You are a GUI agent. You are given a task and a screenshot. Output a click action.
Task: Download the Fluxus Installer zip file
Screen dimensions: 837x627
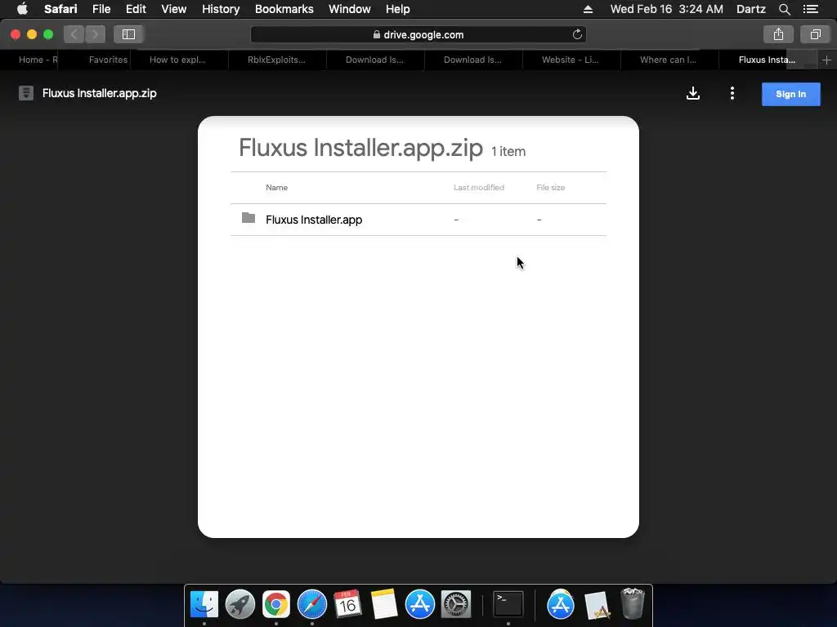tap(693, 93)
